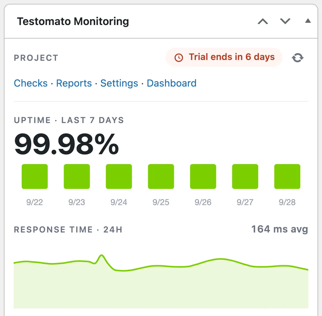Viewport: 322px width, 316px height.
Task: Click the 99.98% uptime value
Action: [66, 144]
